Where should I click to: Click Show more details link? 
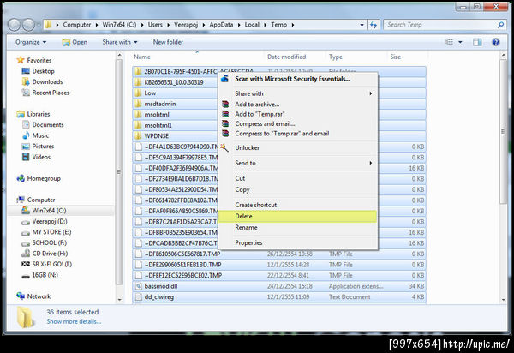pos(74,321)
